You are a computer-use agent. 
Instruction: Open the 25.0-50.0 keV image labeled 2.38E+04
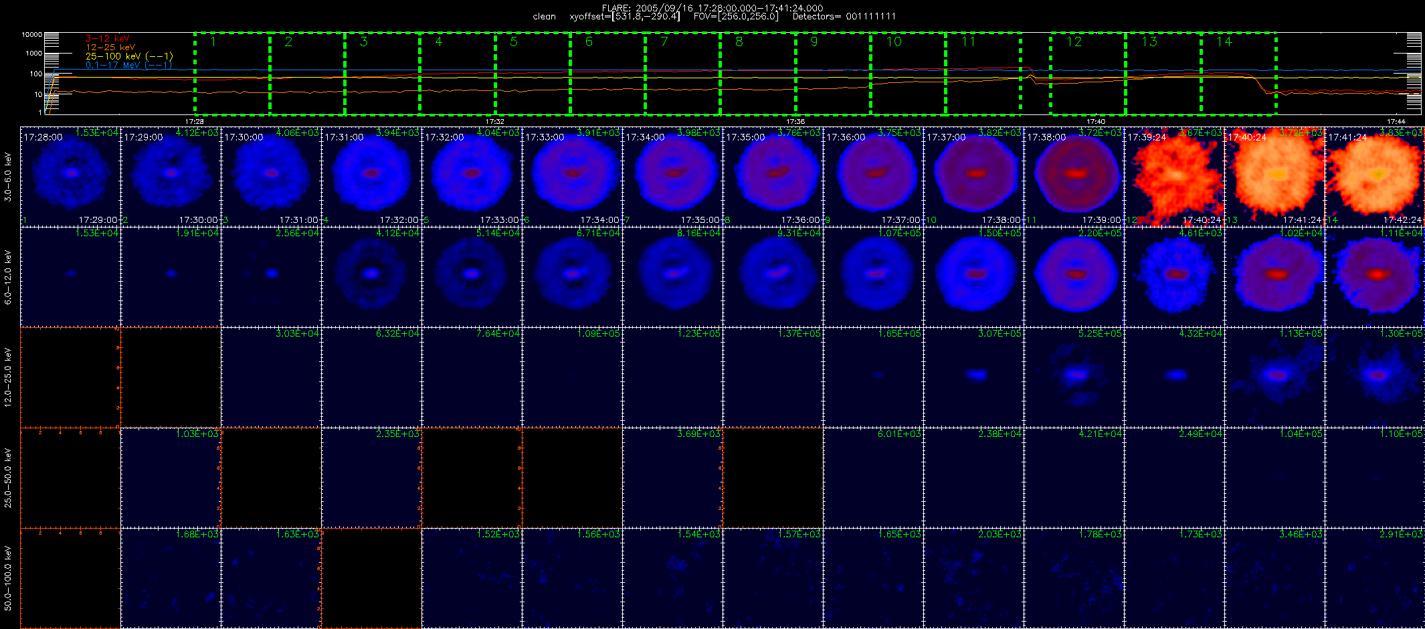click(x=973, y=478)
